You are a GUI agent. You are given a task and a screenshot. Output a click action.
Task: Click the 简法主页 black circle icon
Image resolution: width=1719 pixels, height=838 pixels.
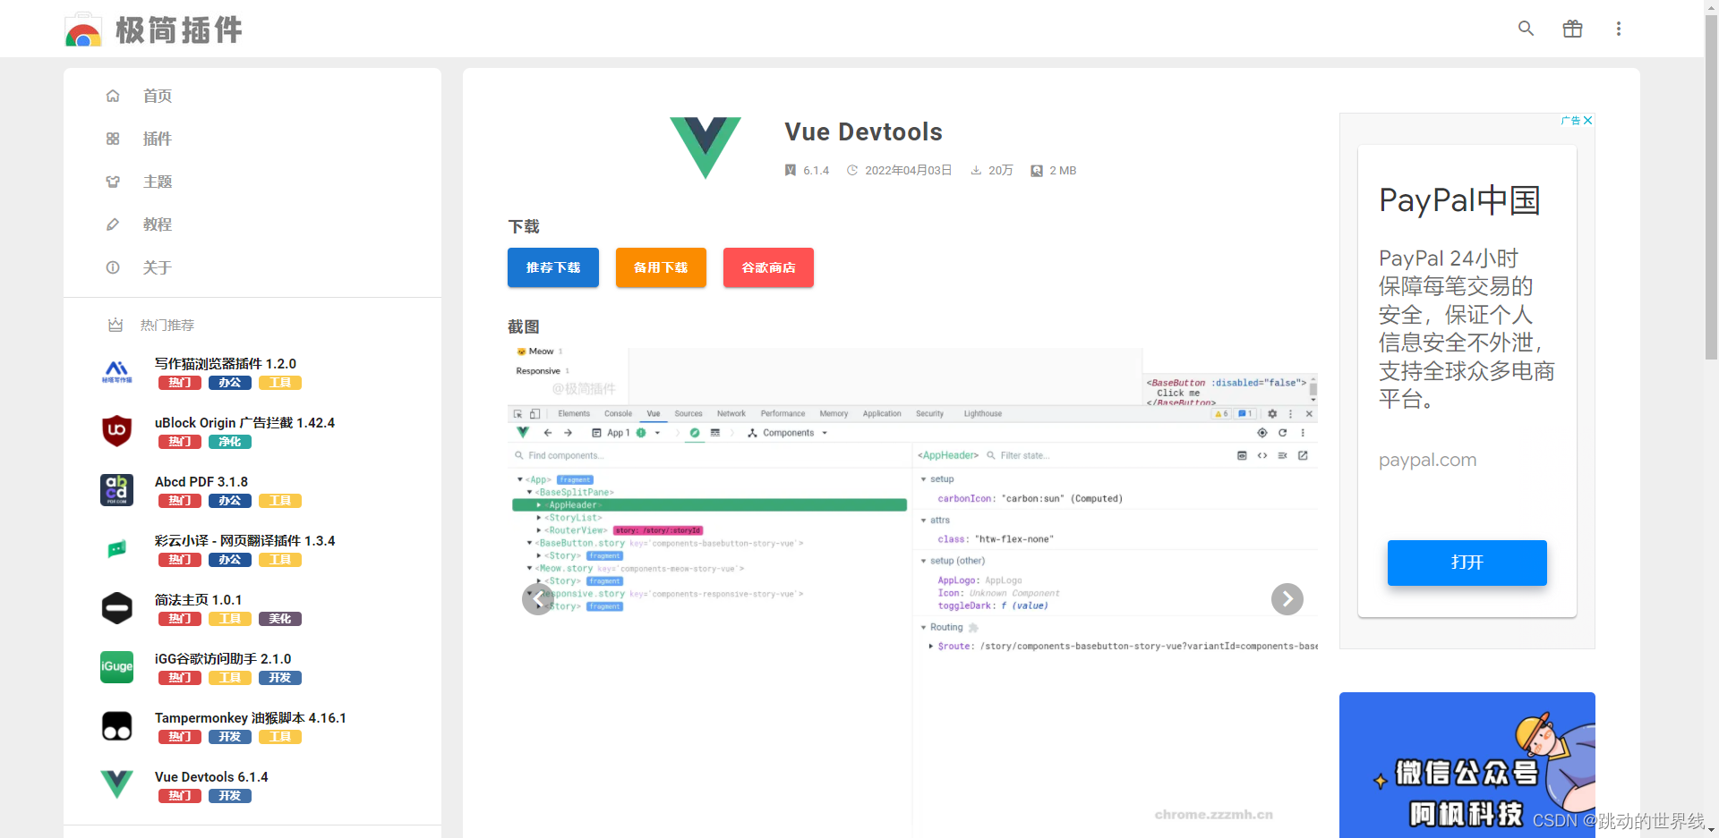pyautogui.click(x=116, y=608)
